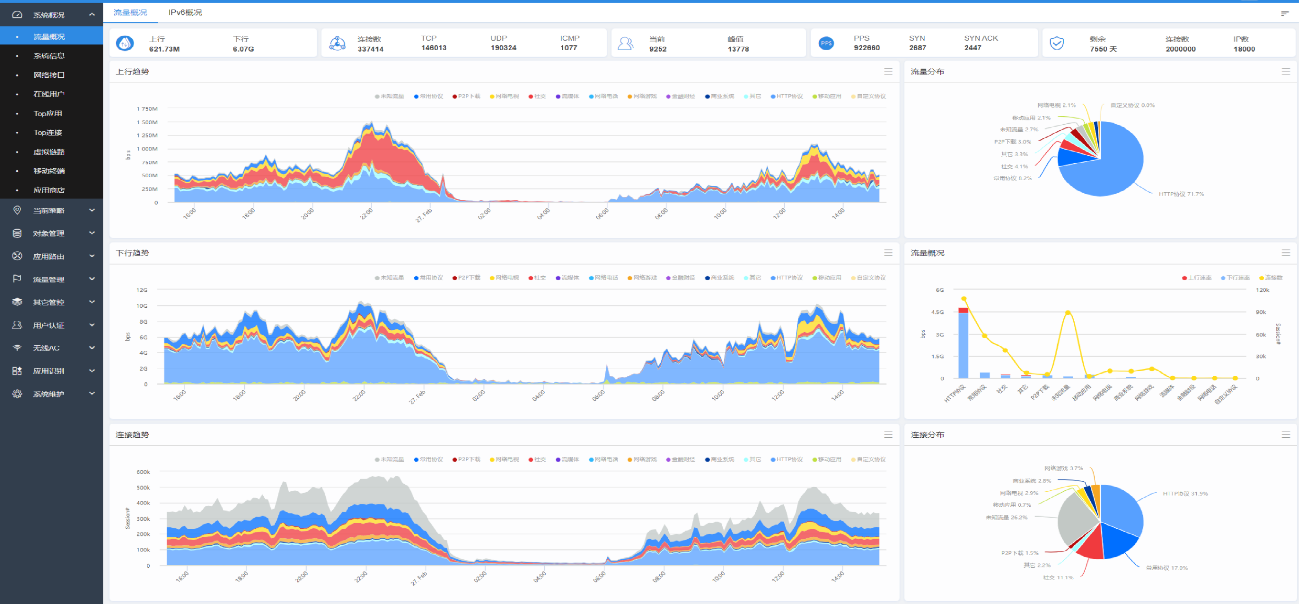Screen dimensions: 1299x604
Task: Click the 下行趋势 chart menu icon
Action: [888, 253]
